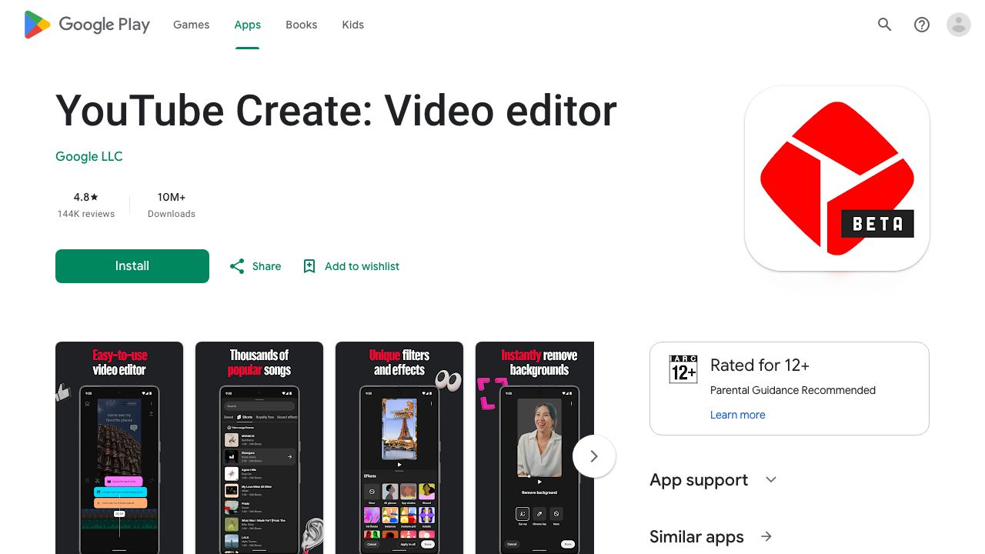Go to the Games tab
This screenshot has height=554, width=985.
(x=191, y=25)
